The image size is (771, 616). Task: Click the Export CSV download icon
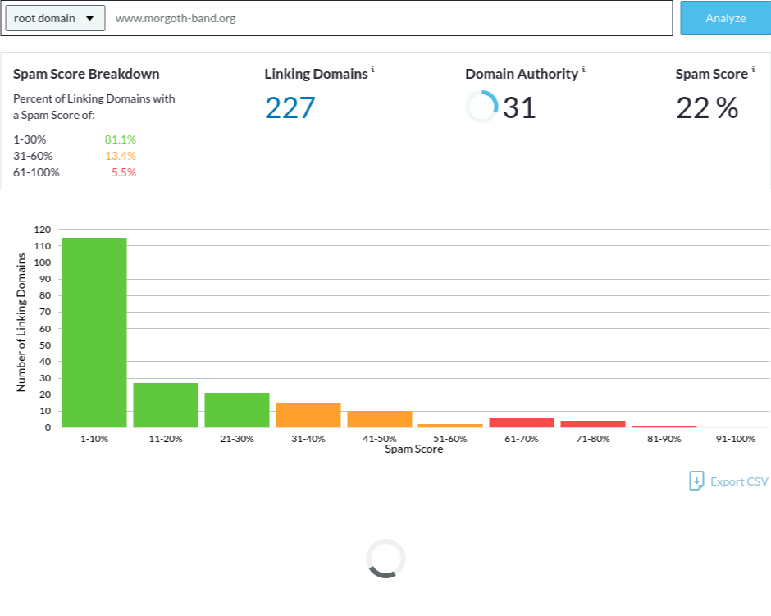[696, 481]
